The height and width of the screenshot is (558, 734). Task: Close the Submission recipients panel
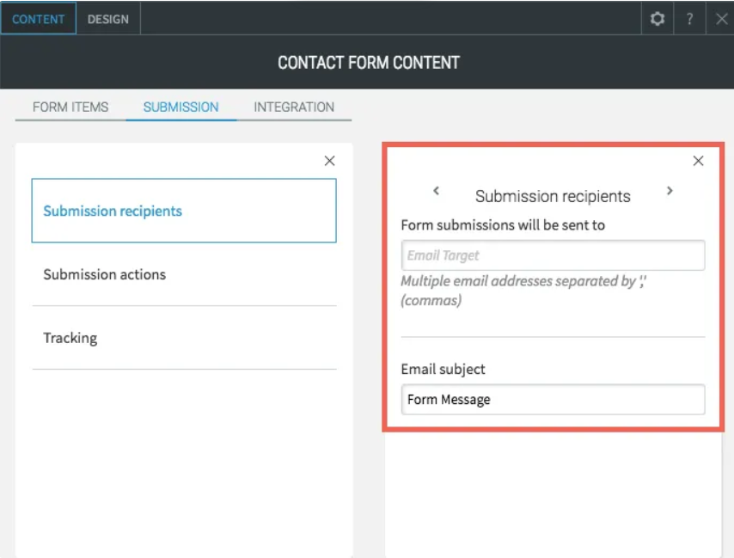698,161
